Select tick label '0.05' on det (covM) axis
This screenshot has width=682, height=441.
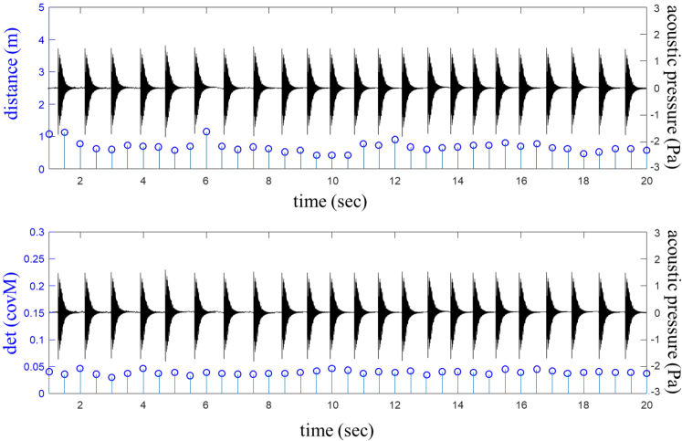point(34,367)
